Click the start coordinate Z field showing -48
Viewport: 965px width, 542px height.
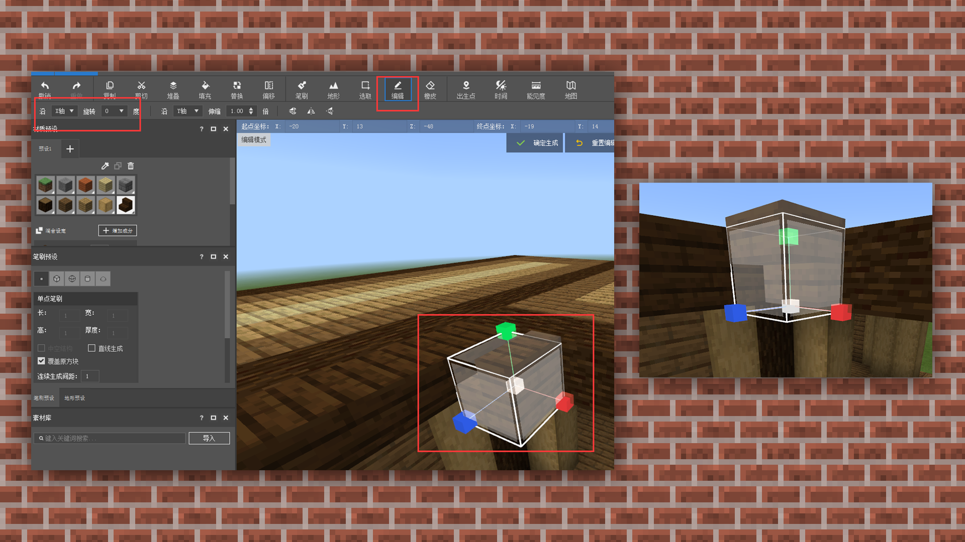(x=446, y=126)
